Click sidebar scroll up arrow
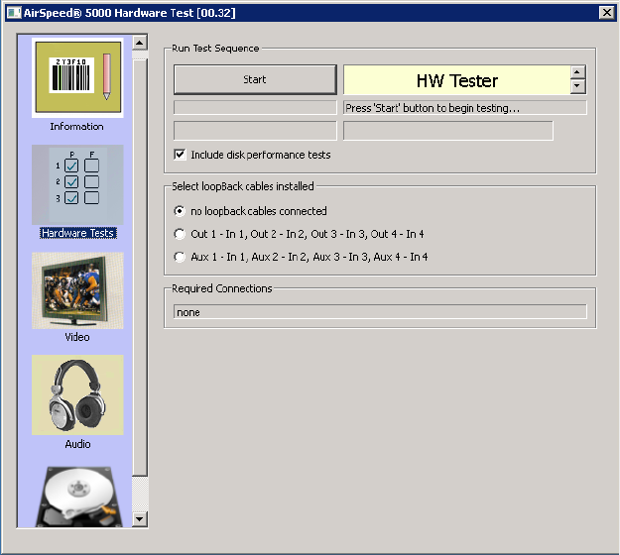The height and width of the screenshot is (555, 620). [x=140, y=43]
